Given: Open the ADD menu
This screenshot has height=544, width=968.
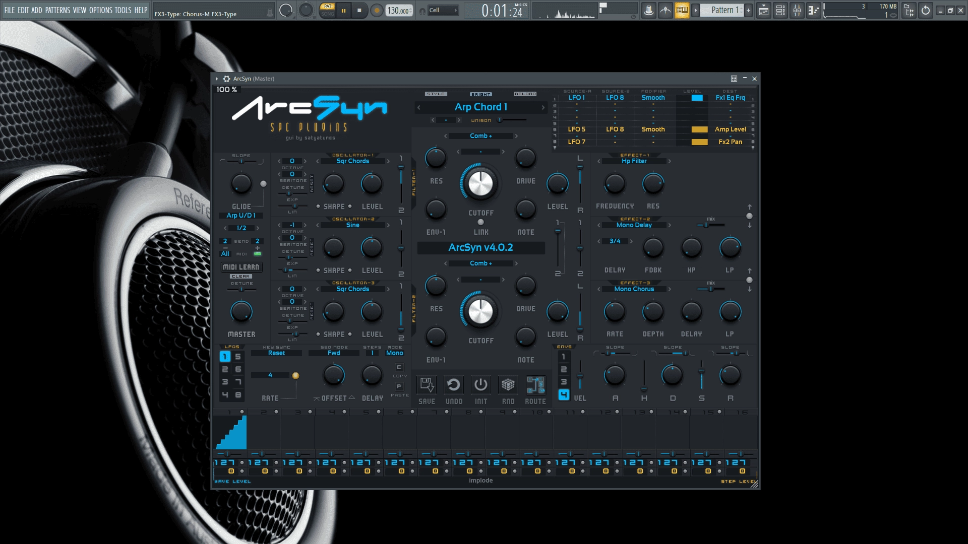Looking at the screenshot, I should 37,10.
